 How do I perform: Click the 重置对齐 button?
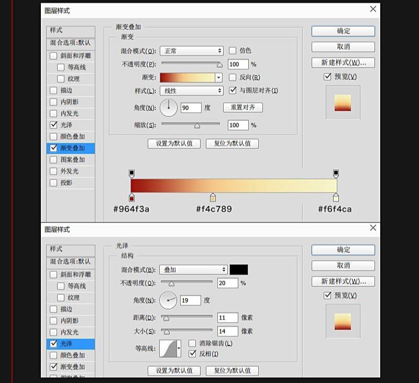243,108
